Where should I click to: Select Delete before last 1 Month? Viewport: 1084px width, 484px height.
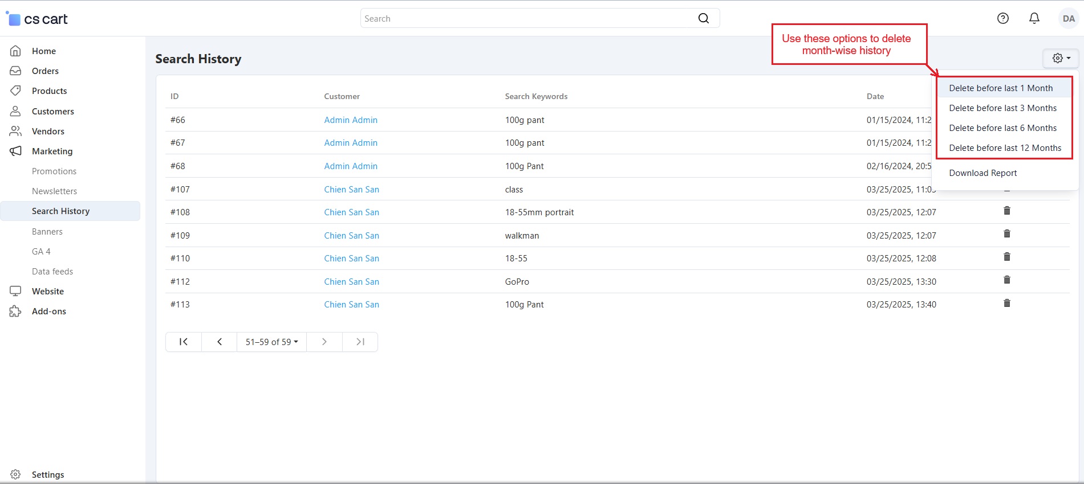pos(1001,88)
